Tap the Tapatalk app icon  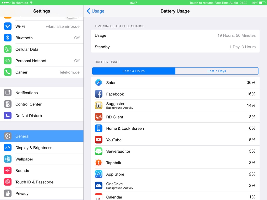point(99,163)
